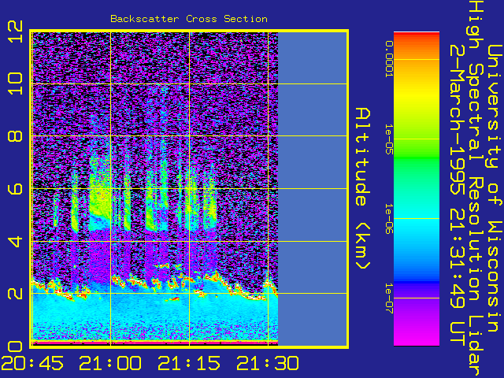Click the 'Altitude (km)' axis title
Image resolution: width=504 pixels, height=378 pixels.
coord(363,189)
